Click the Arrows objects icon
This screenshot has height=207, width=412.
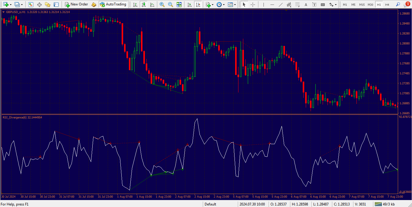tap(331, 4)
